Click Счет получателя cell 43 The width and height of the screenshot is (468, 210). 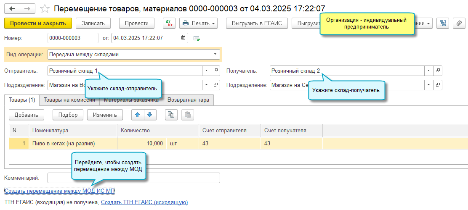(292, 144)
